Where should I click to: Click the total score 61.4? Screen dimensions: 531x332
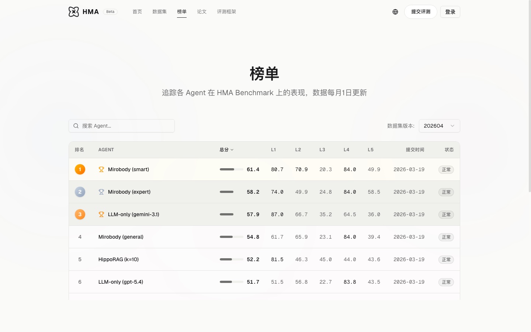pos(253,169)
